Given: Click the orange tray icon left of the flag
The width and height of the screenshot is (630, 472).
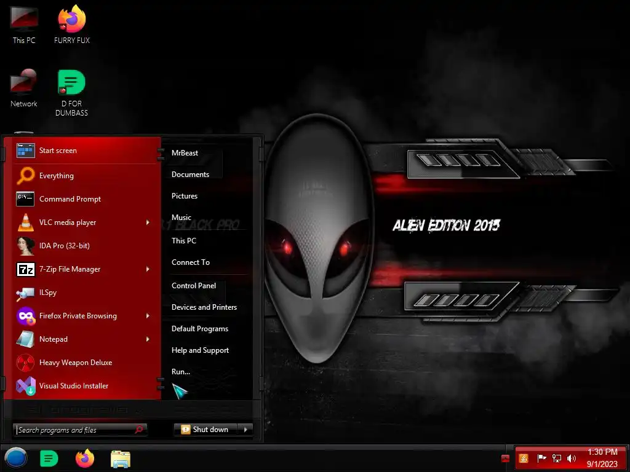Looking at the screenshot, I should 524,458.
